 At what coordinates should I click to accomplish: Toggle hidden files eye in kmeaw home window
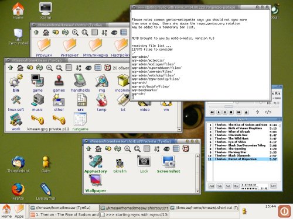[88, 68]
